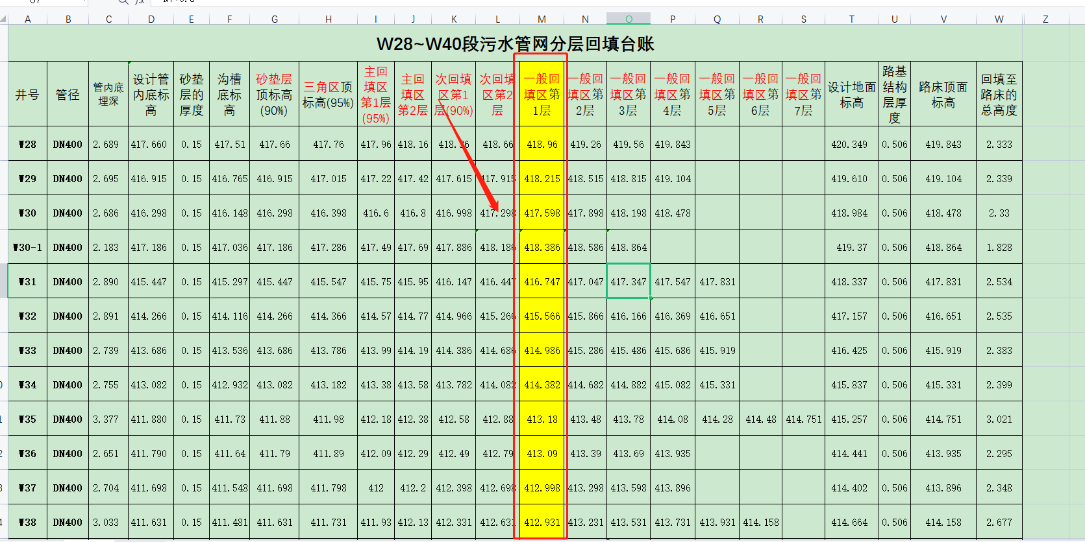Click the W30-1 well number cell
Viewport: 1085px width, 542px height.
(27, 247)
